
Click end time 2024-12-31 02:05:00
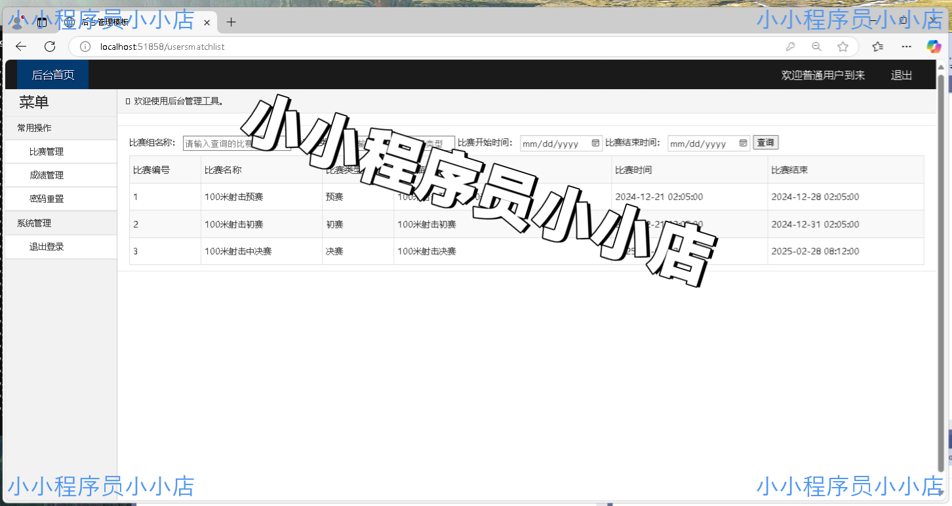[846, 224]
